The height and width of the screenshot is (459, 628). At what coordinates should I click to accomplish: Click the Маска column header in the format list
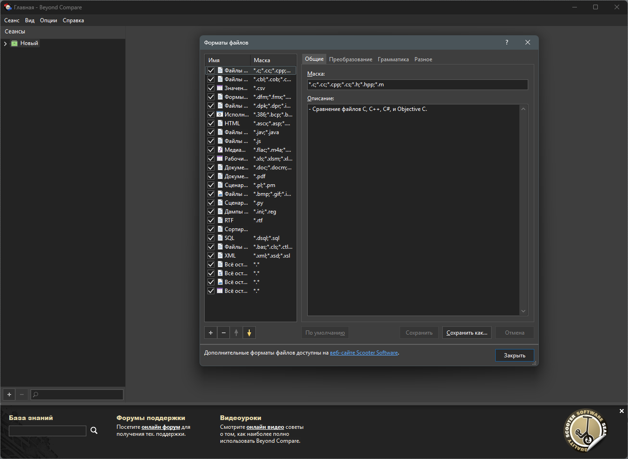coord(273,60)
